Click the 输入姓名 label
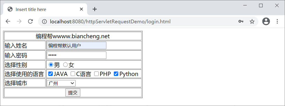Viewport: 285px width, 106px height. coord(16,45)
